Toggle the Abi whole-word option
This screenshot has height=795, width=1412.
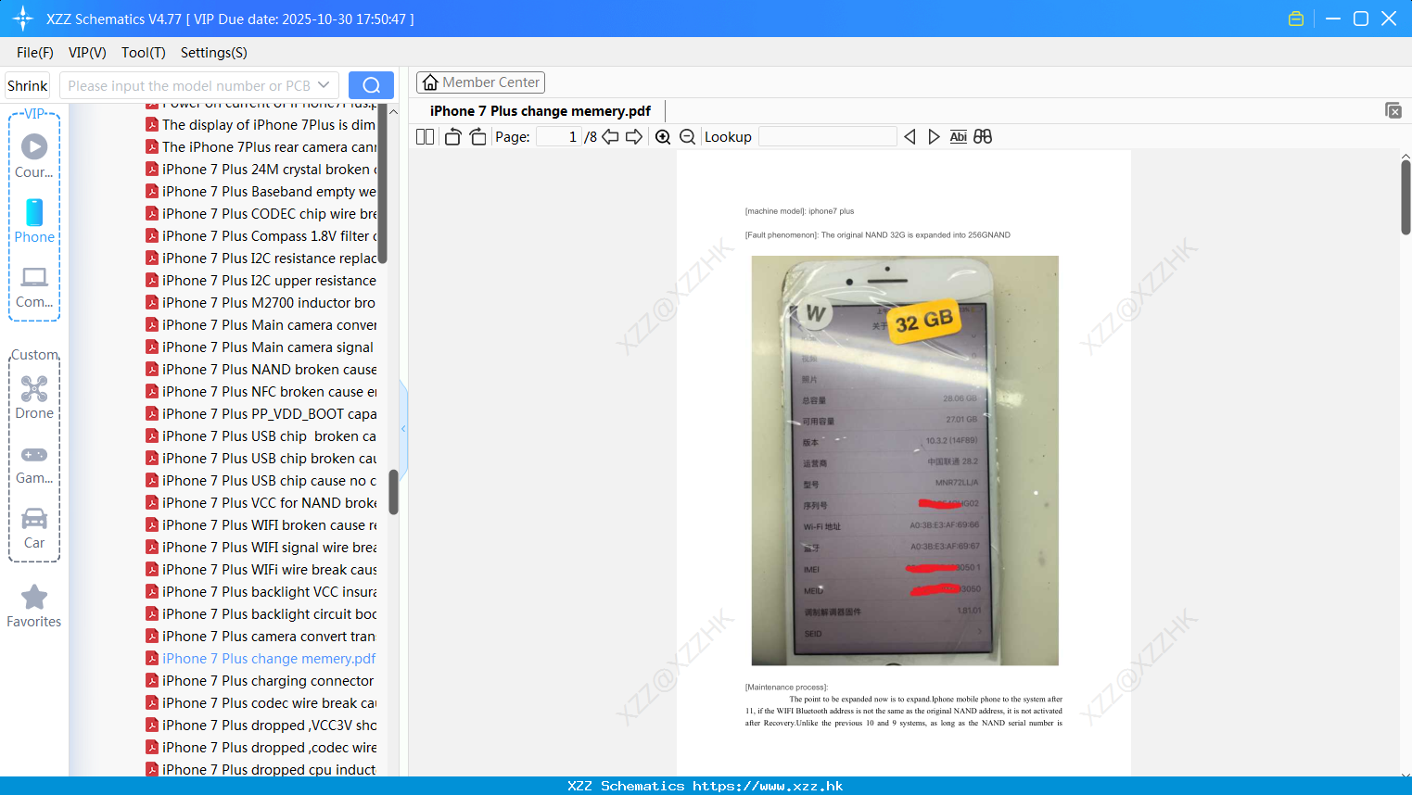click(959, 137)
